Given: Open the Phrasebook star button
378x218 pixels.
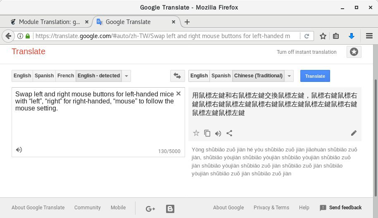Looking at the screenshot, I should [x=354, y=52].
